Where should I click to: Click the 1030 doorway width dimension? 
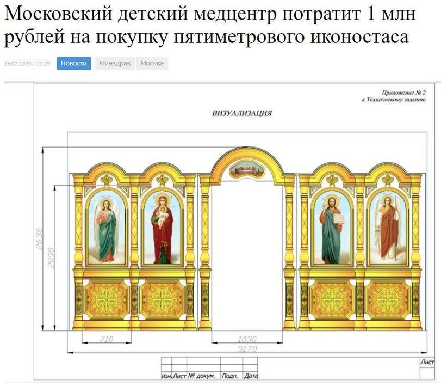[x=247, y=339]
